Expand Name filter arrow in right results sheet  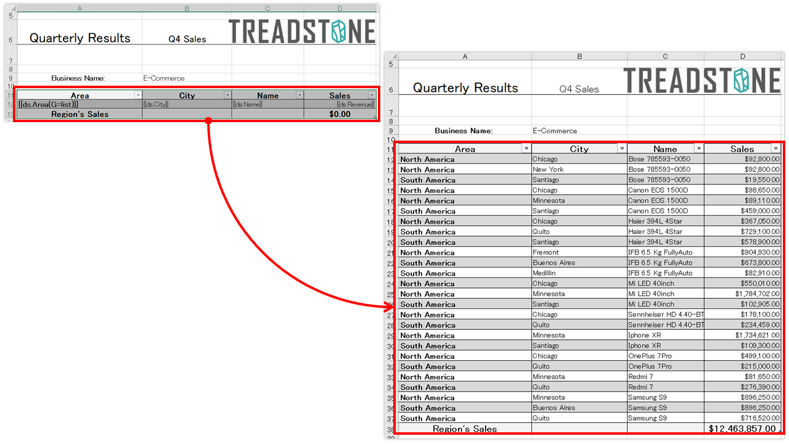click(x=699, y=149)
